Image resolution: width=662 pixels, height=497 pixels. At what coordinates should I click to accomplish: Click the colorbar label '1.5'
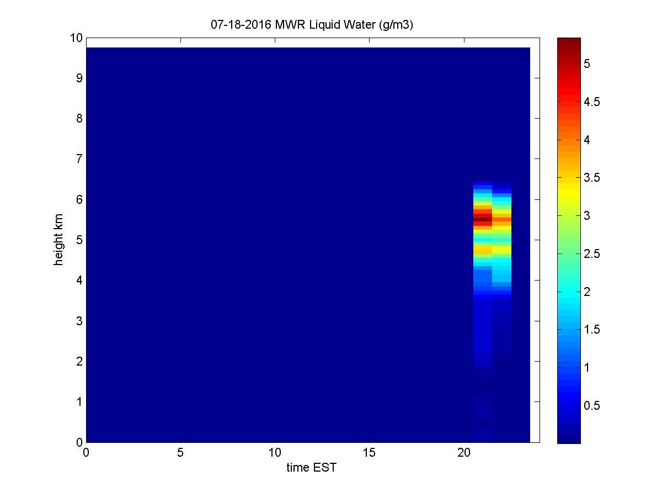[x=591, y=330]
